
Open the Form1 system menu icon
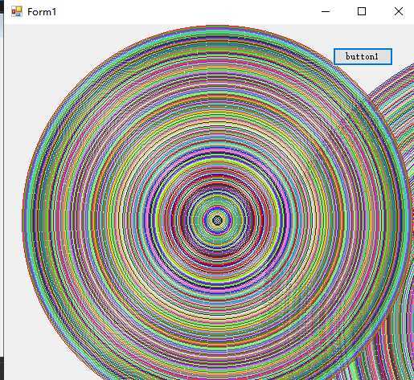tap(17, 11)
